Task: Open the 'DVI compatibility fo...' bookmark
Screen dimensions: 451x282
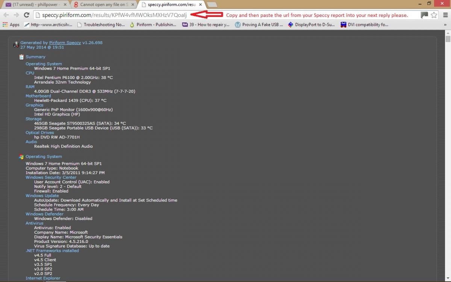Action: point(365,25)
